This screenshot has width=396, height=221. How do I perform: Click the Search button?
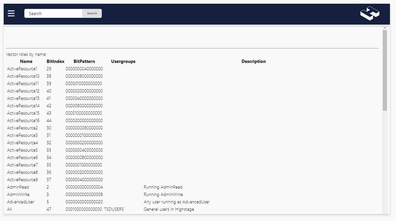click(92, 13)
